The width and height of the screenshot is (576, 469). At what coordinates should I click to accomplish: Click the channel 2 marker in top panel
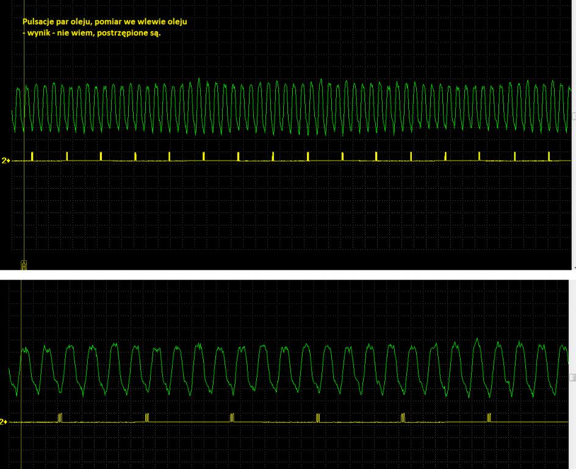click(x=5, y=161)
